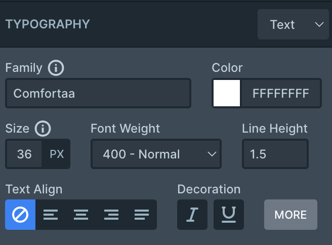Click the Font Weight dropdown chevron
The height and width of the screenshot is (245, 332).
212,154
